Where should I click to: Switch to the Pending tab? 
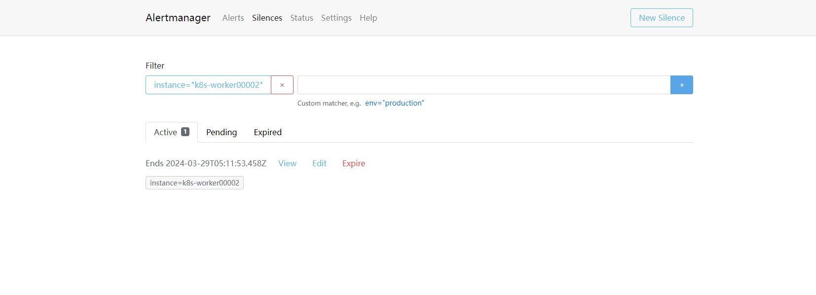point(222,132)
